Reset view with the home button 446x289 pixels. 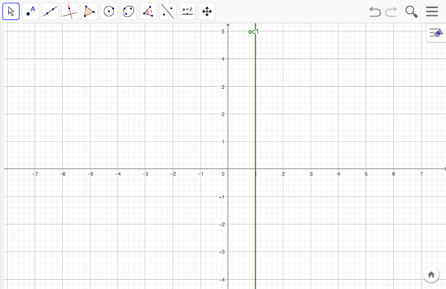[431, 275]
